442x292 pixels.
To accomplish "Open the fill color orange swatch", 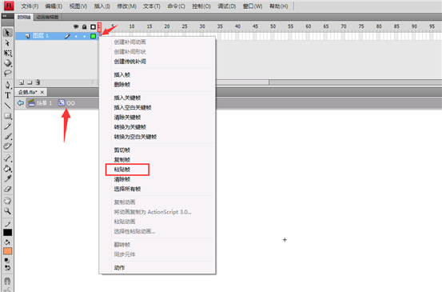I will (x=8, y=251).
